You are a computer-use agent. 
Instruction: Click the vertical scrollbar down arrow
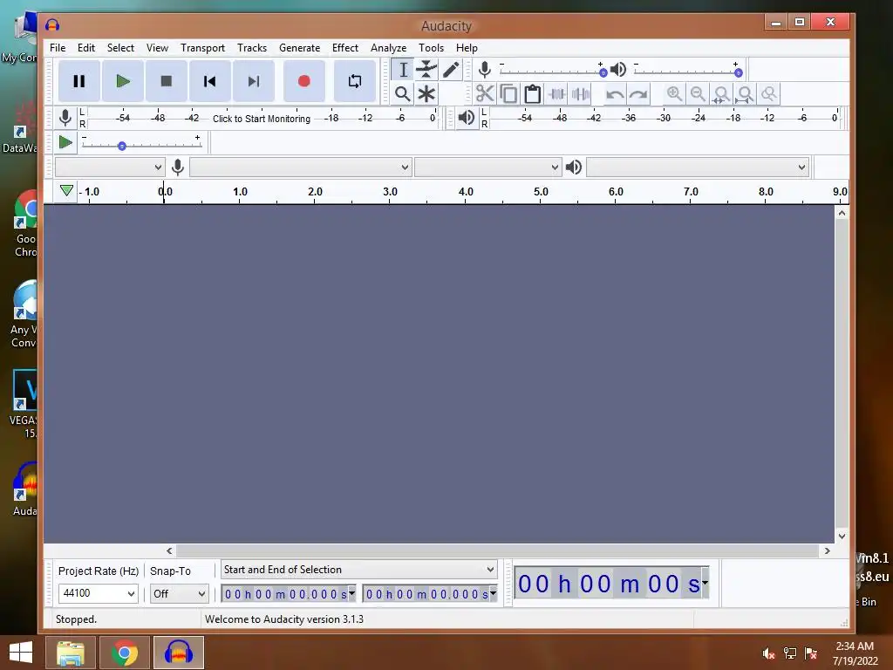tap(842, 537)
